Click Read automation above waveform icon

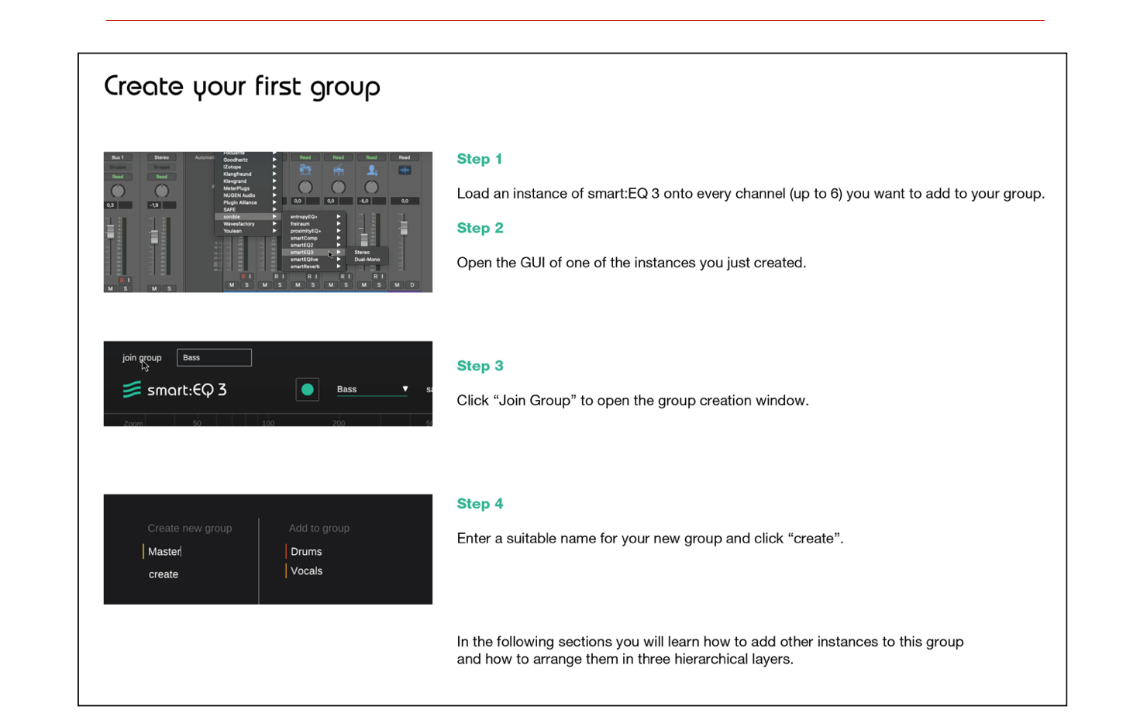pos(405,157)
